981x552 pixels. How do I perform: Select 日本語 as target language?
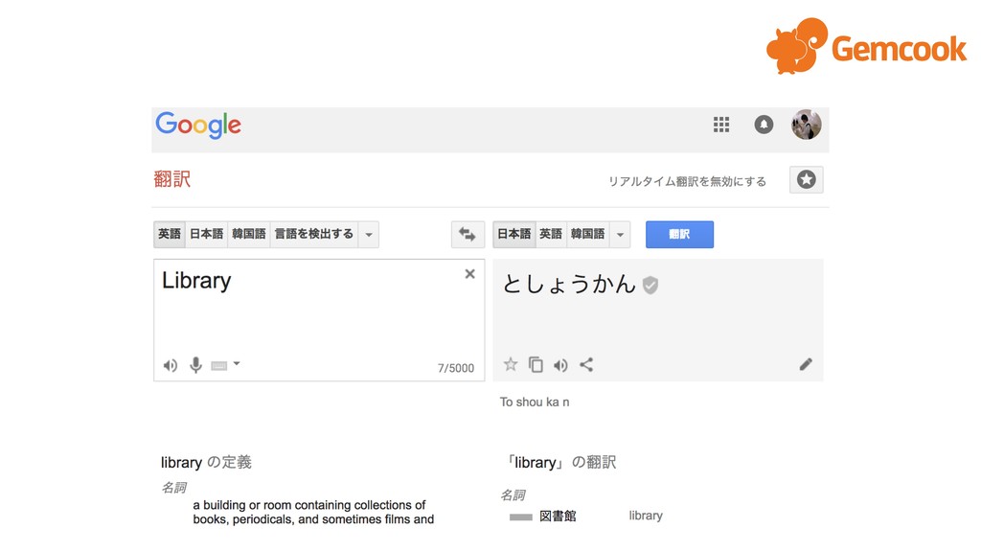(x=514, y=234)
